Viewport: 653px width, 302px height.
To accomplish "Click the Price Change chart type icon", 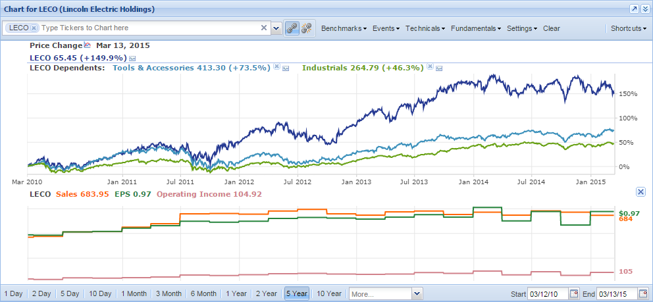I will (x=88, y=45).
